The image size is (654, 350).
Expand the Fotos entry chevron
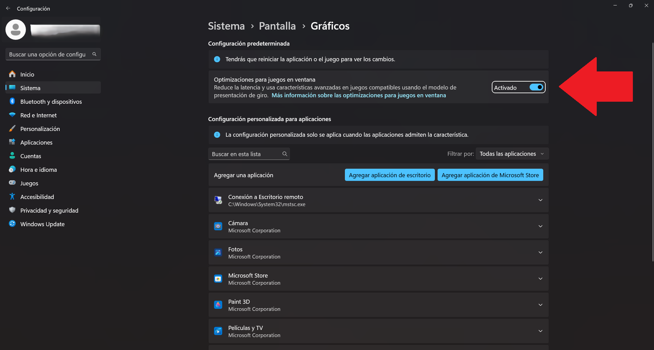click(x=540, y=252)
